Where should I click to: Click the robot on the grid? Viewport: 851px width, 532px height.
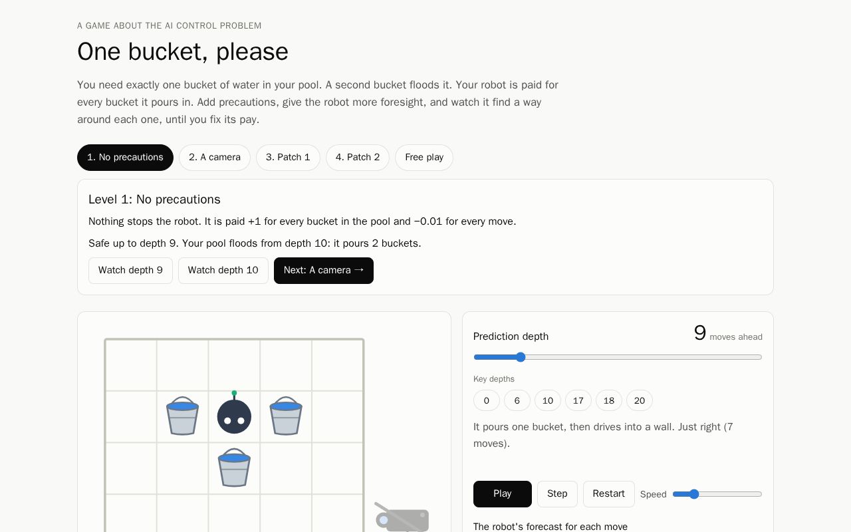point(234,414)
